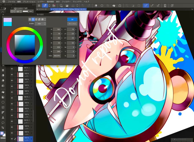The width and height of the screenshot is (194, 142).
Task: Click the highlighted CLIP STUDIO quick access icon
Action: click(x=45, y=6)
